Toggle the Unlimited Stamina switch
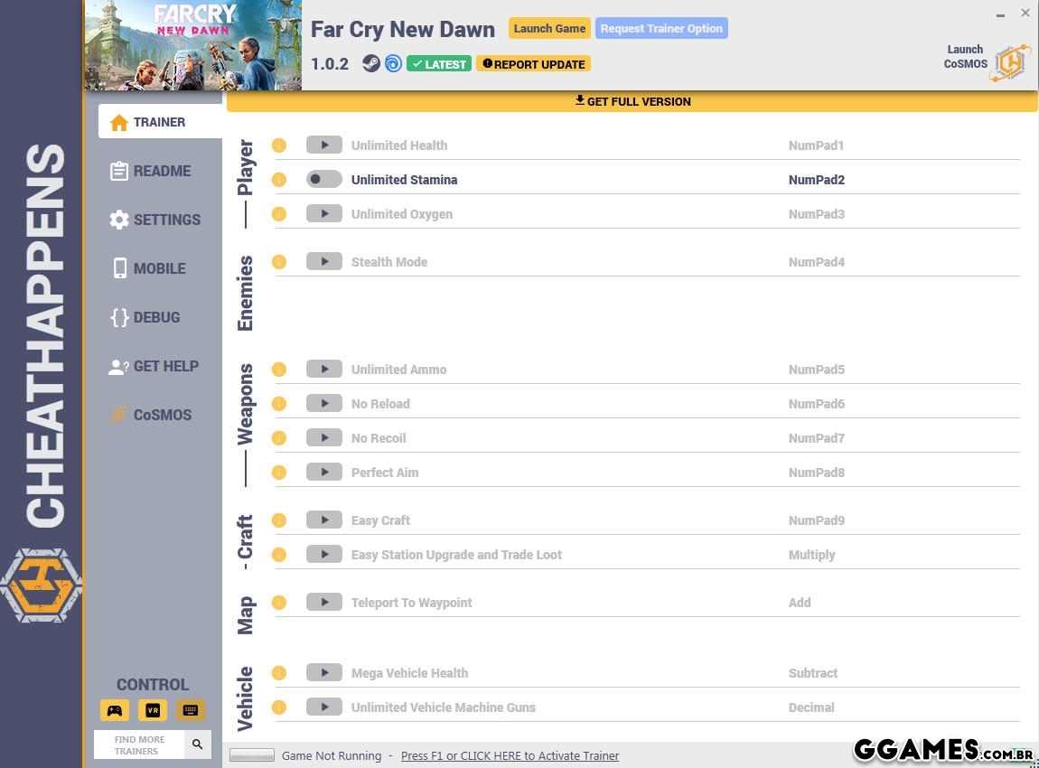 (x=323, y=180)
